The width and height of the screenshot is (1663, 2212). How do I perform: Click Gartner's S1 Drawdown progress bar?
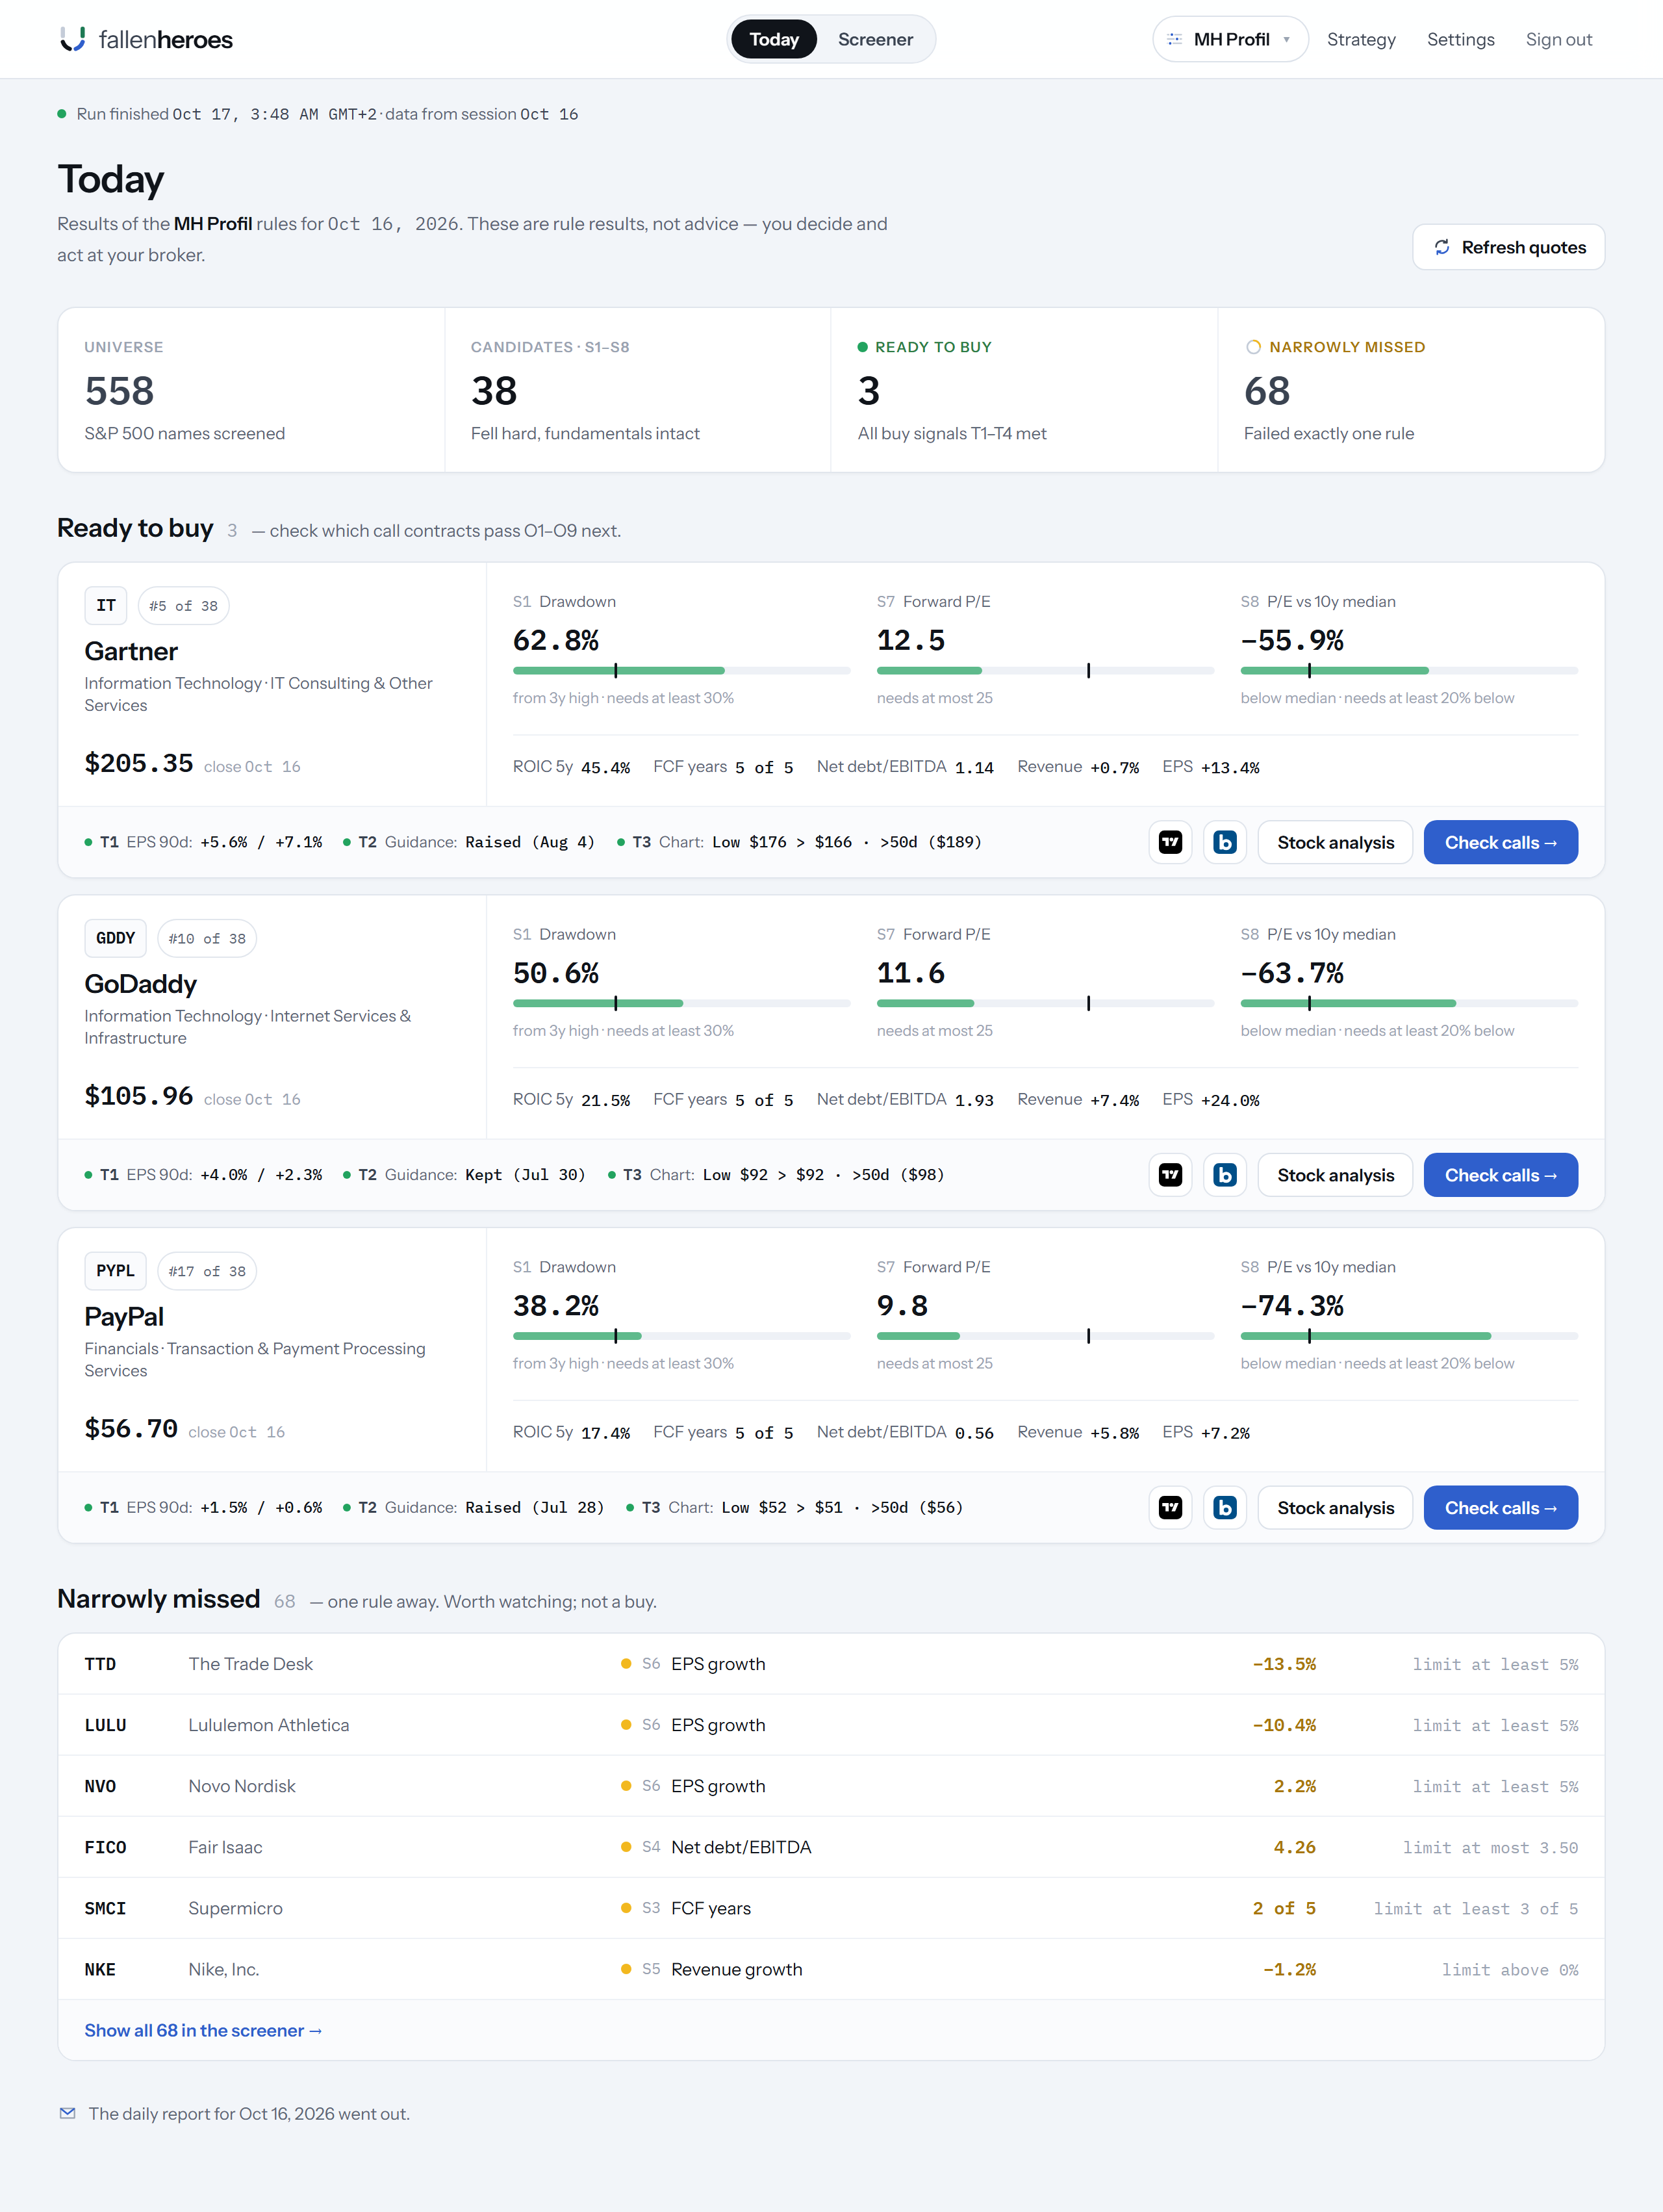coord(681,670)
